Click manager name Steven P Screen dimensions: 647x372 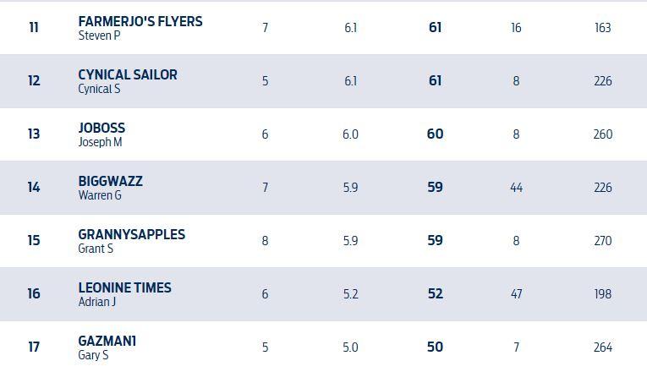pos(99,36)
